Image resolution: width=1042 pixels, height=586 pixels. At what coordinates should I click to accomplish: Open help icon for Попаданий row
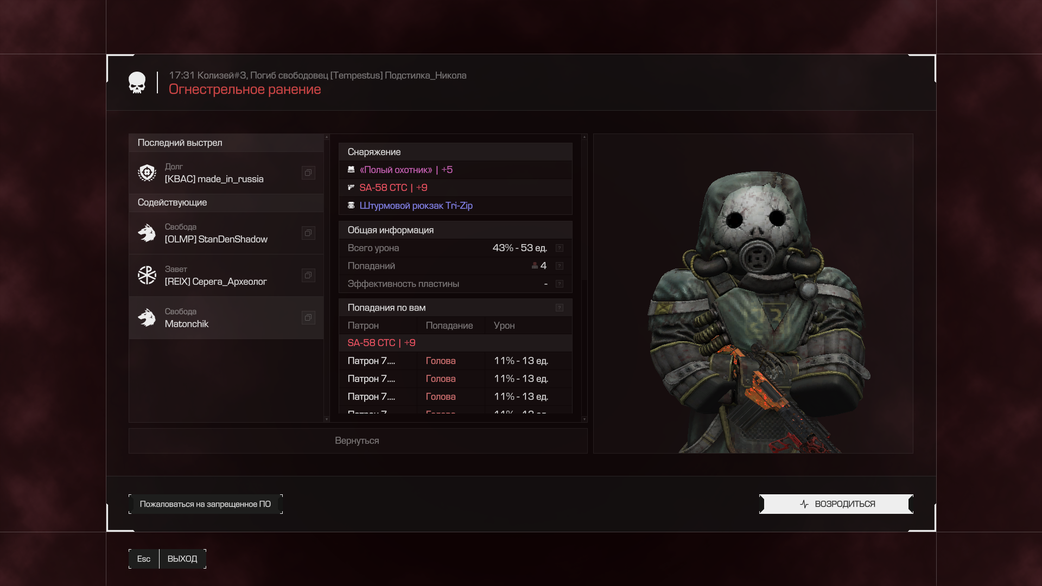click(560, 266)
